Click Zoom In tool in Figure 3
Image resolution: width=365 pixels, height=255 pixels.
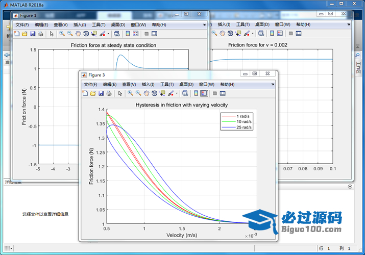[130, 93]
